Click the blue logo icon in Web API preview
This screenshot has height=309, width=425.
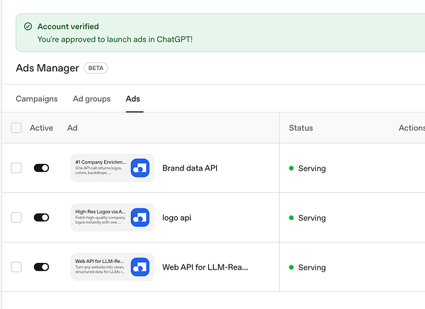140,267
